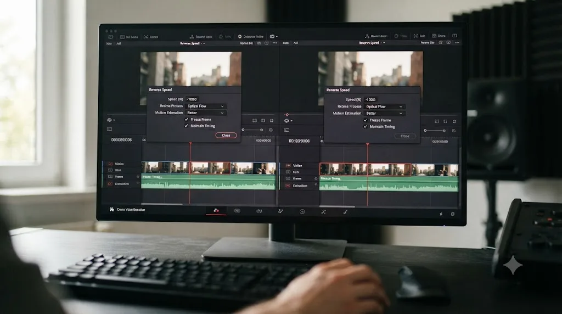562x314 pixels.
Task: Toggle Maintain Timing checkbox in right dialog
Action: (366, 126)
